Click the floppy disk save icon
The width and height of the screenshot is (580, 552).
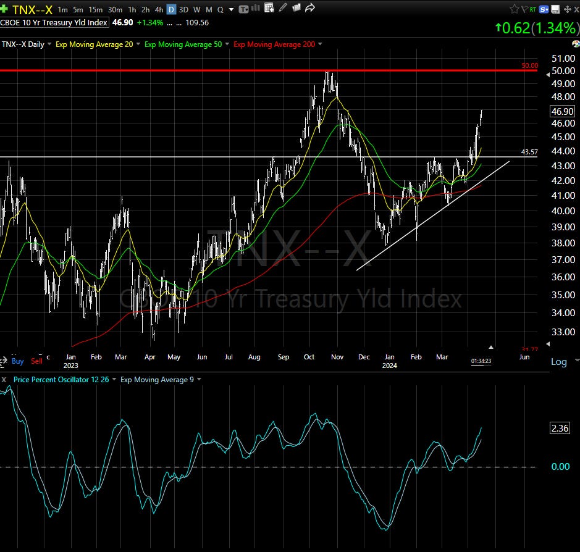coord(555,10)
